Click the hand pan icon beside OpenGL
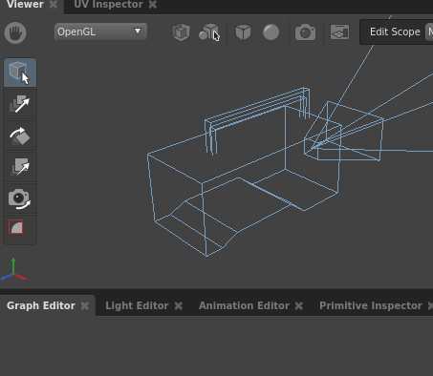The height and width of the screenshot is (376, 433). point(15,32)
